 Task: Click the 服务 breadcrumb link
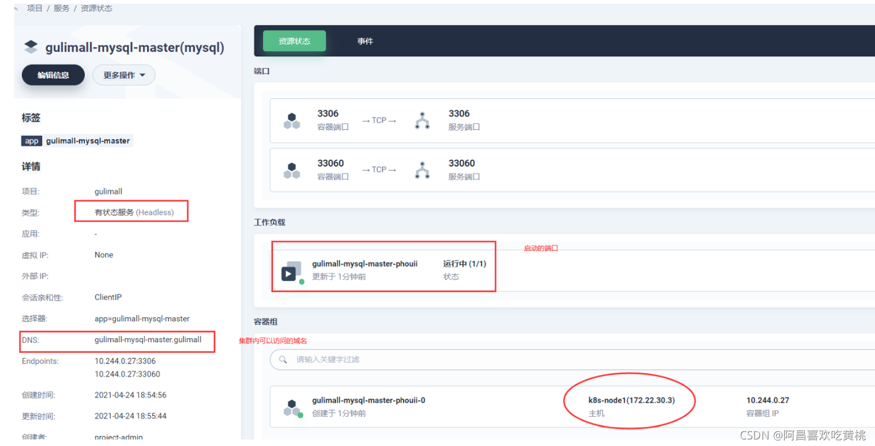pyautogui.click(x=62, y=8)
